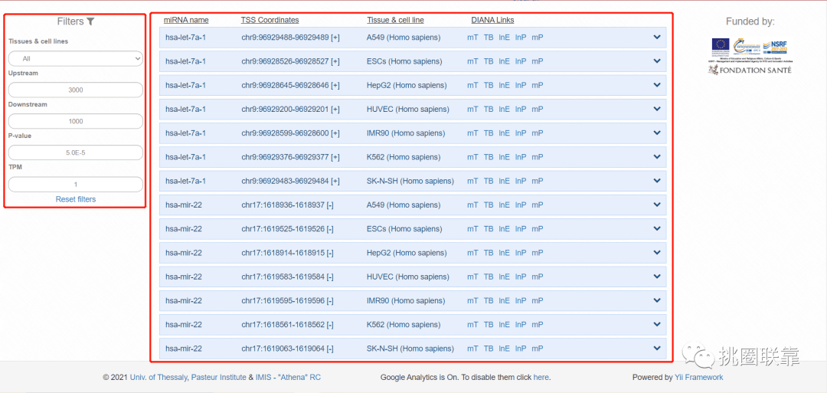Click the EU flag funding logo
This screenshot has width=827, height=393.
(720, 45)
